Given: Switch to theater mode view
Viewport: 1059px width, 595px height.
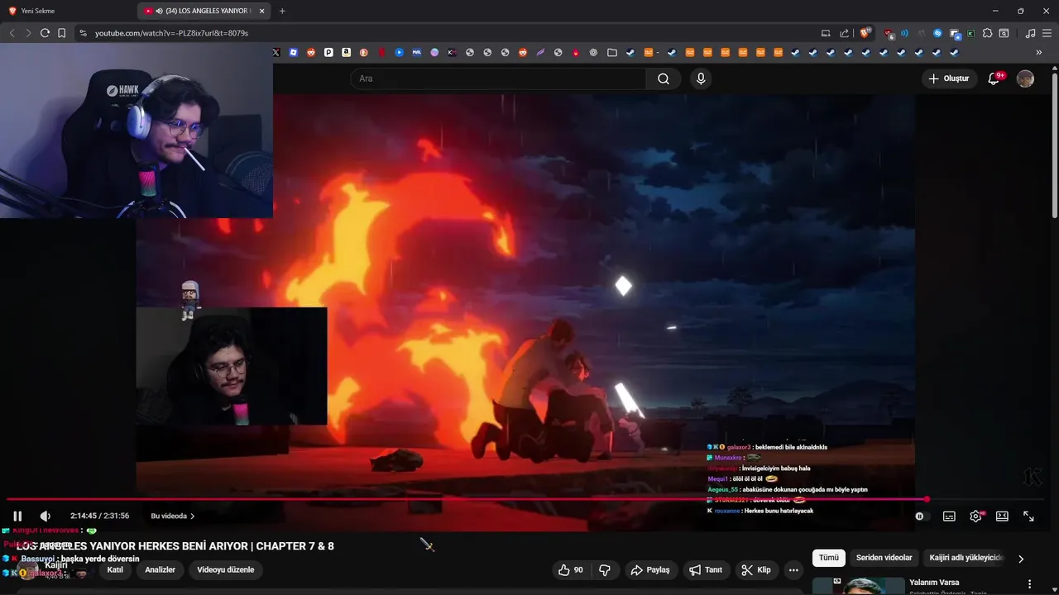Looking at the screenshot, I should [1002, 516].
